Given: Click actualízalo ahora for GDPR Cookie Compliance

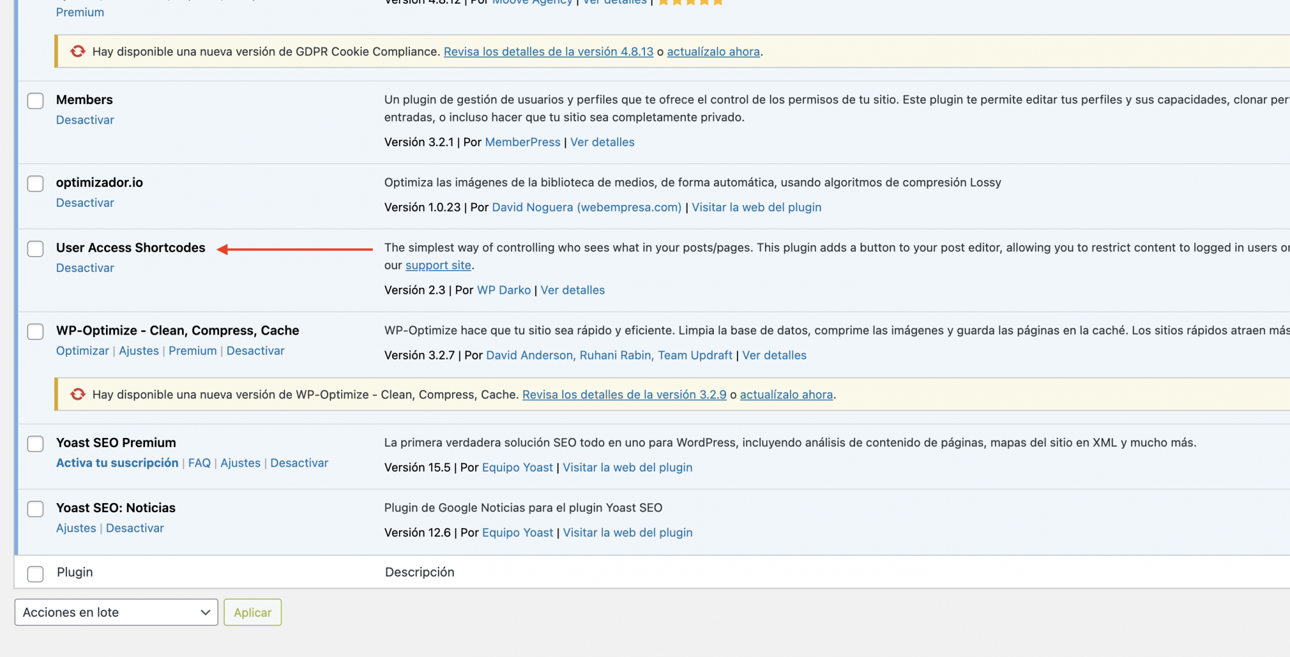Looking at the screenshot, I should pyautogui.click(x=713, y=52).
